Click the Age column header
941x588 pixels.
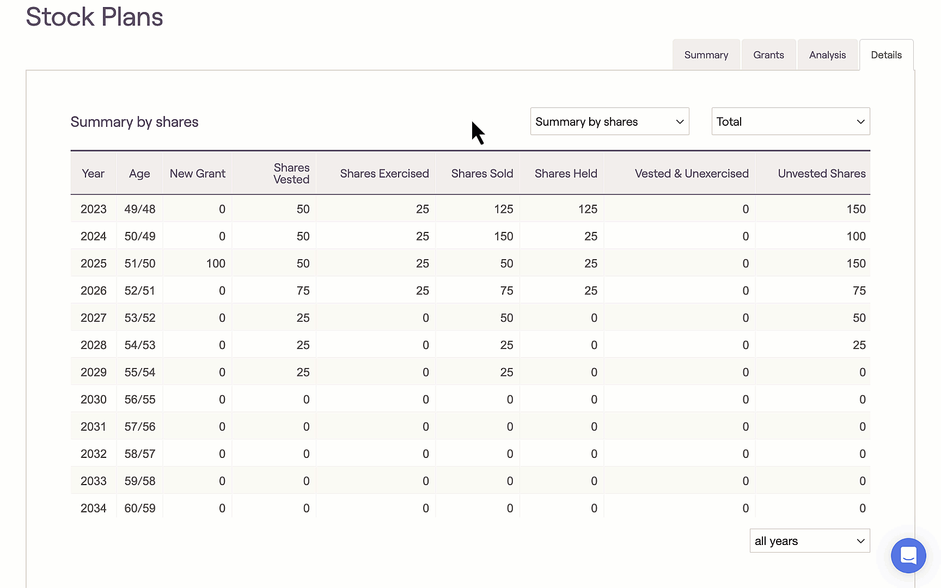click(x=139, y=174)
